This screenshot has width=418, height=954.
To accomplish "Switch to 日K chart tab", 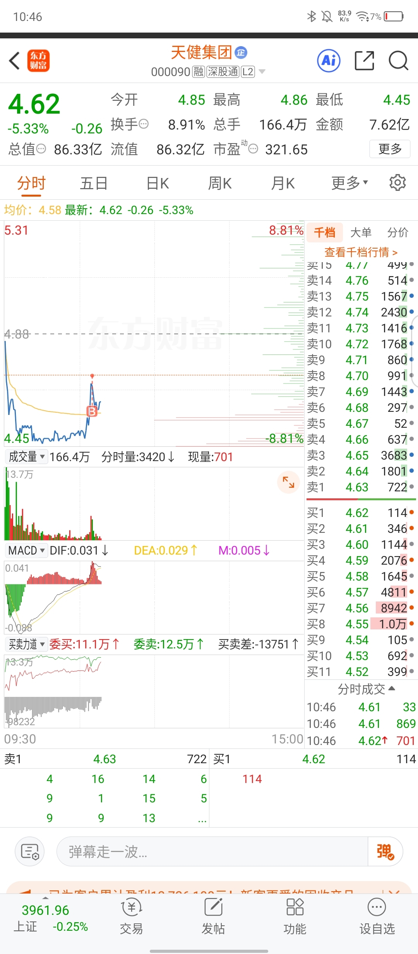I will [x=158, y=183].
